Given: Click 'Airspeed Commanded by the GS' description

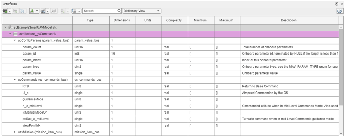Looking at the screenshot, I should click(265, 93).
